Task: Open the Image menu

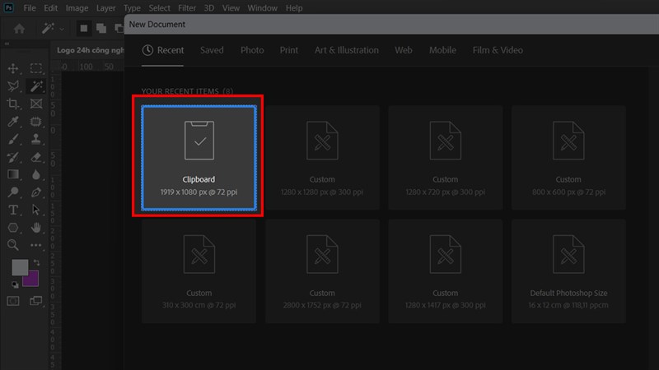Action: tap(77, 8)
